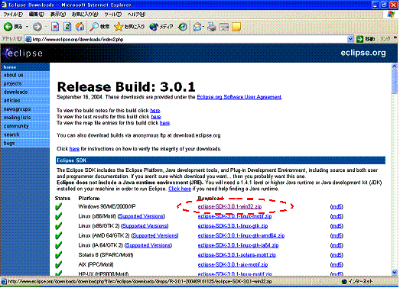Select projects in the sidebar
Image resolution: width=400 pixels, height=288 pixels.
pos(25,83)
